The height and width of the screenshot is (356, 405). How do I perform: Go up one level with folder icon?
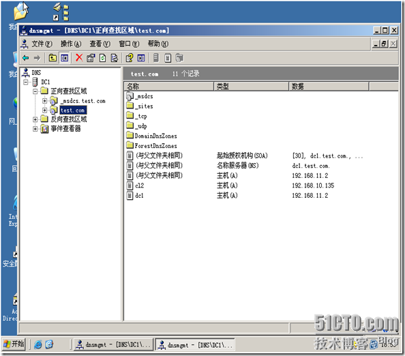pyautogui.click(x=52, y=58)
